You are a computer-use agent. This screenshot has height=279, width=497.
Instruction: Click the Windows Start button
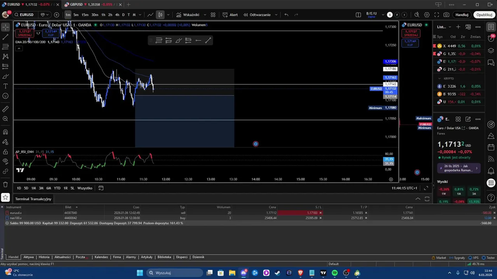click(x=140, y=273)
